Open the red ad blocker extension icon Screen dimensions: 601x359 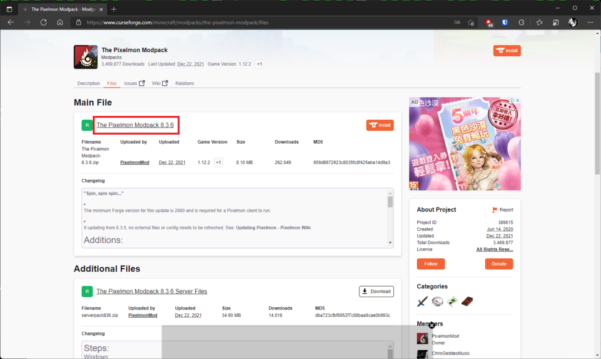click(489, 23)
